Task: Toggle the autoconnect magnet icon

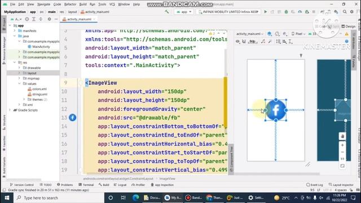Action: [x=244, y=42]
